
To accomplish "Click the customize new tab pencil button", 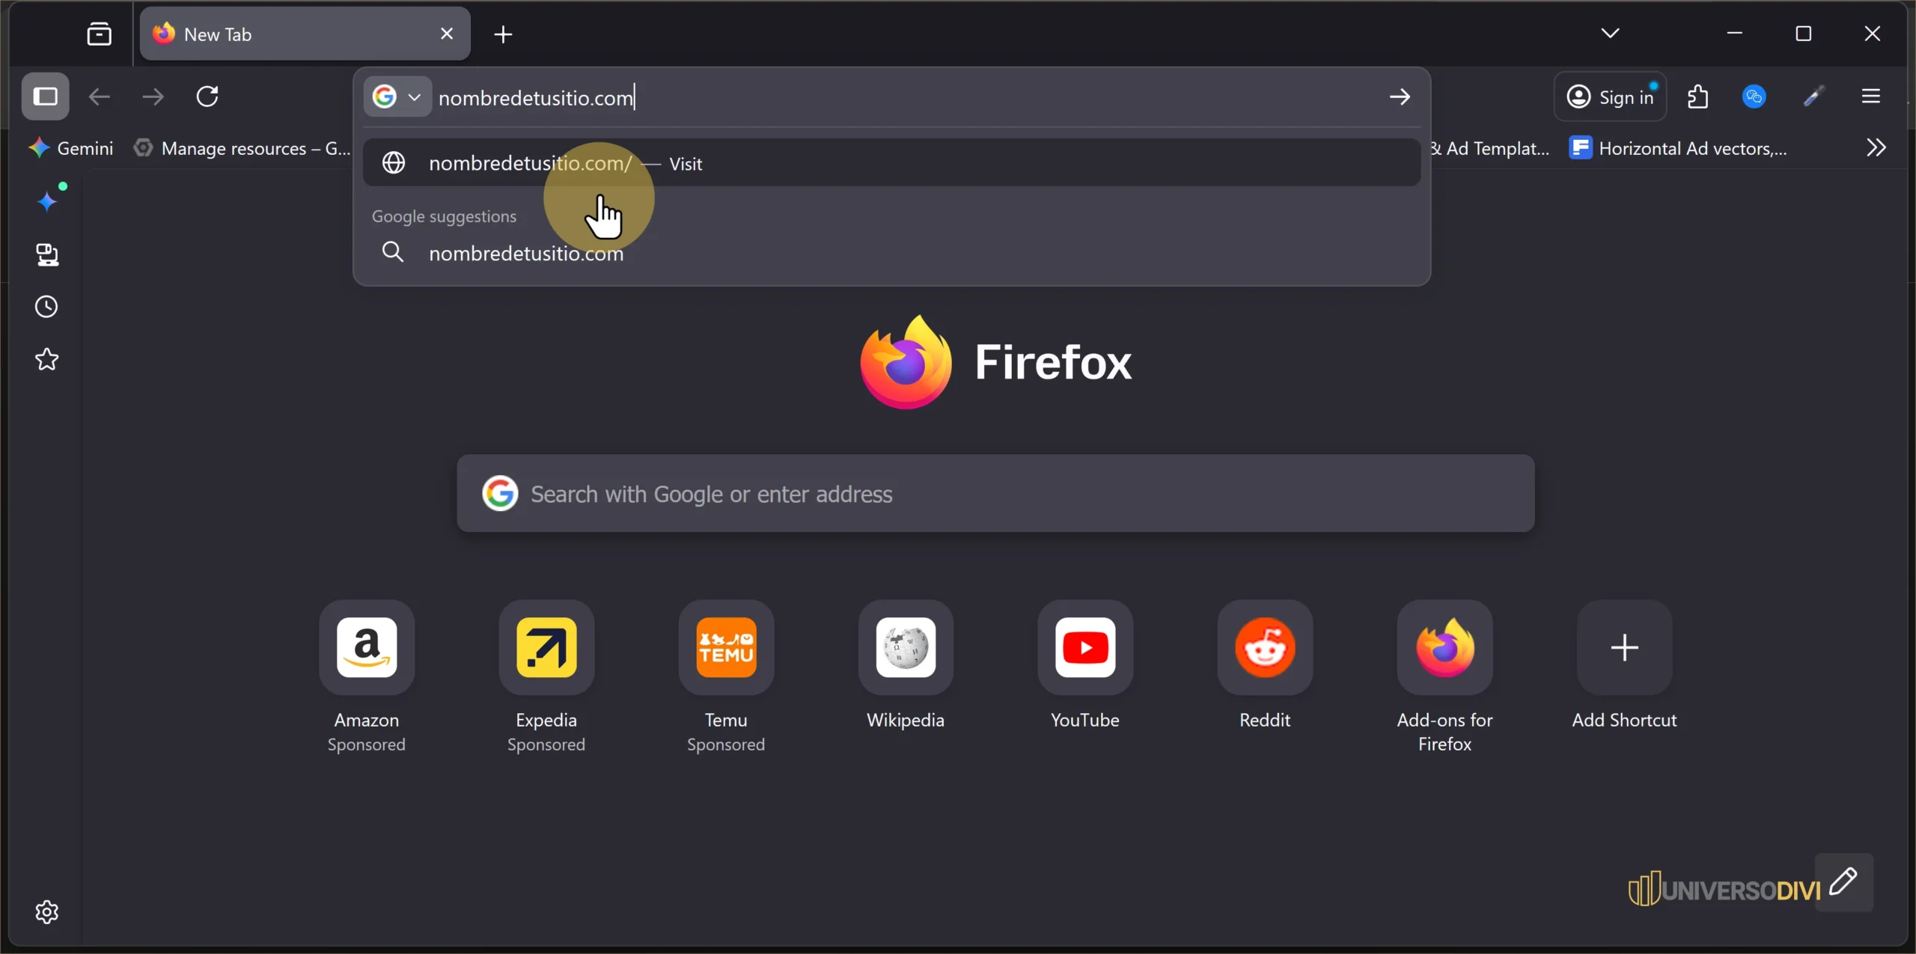I will pos(1844,882).
